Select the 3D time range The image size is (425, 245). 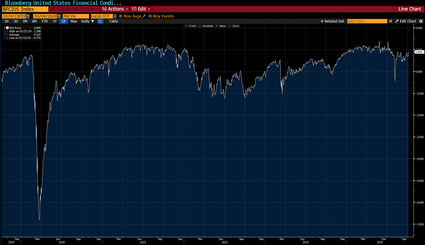click(x=16, y=21)
